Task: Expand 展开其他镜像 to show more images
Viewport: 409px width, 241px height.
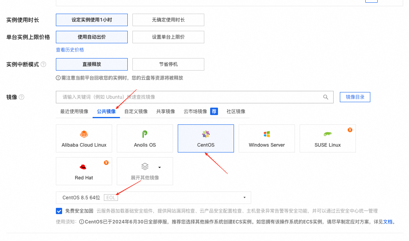Action: tap(145, 171)
